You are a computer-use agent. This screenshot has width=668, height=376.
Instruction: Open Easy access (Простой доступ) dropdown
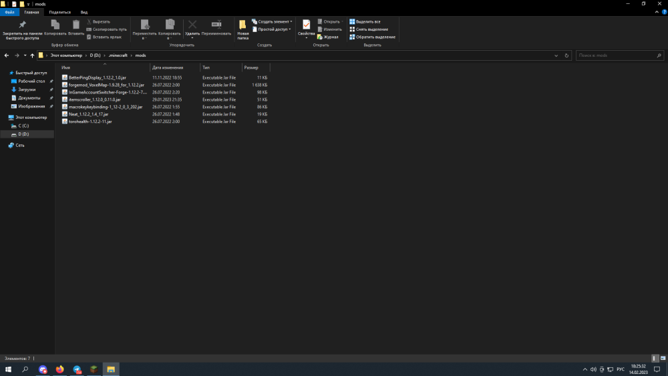(x=271, y=29)
